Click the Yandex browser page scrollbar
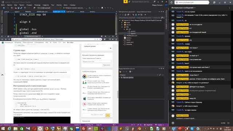The image size is (233, 131). click(x=118, y=94)
